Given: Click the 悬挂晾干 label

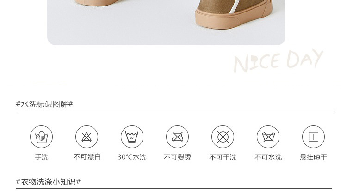Looking at the screenshot, I should click(x=314, y=157).
